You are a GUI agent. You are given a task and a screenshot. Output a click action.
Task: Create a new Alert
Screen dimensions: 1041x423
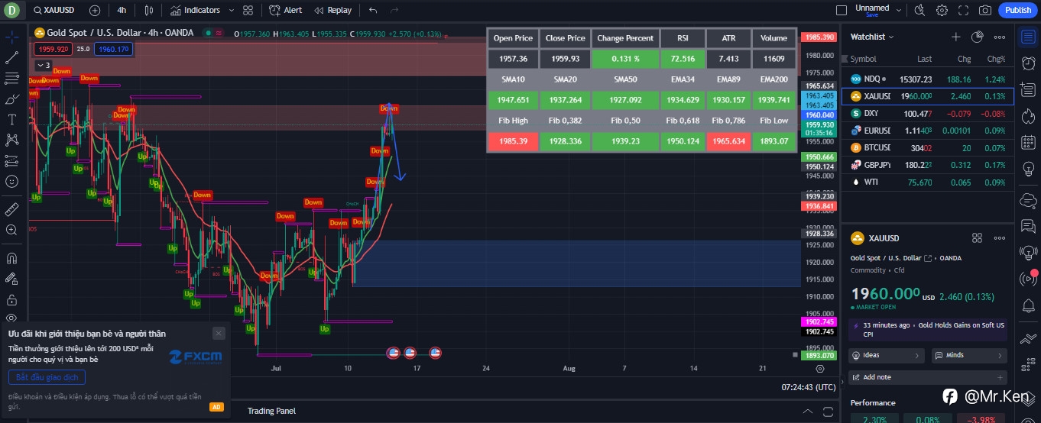point(287,10)
